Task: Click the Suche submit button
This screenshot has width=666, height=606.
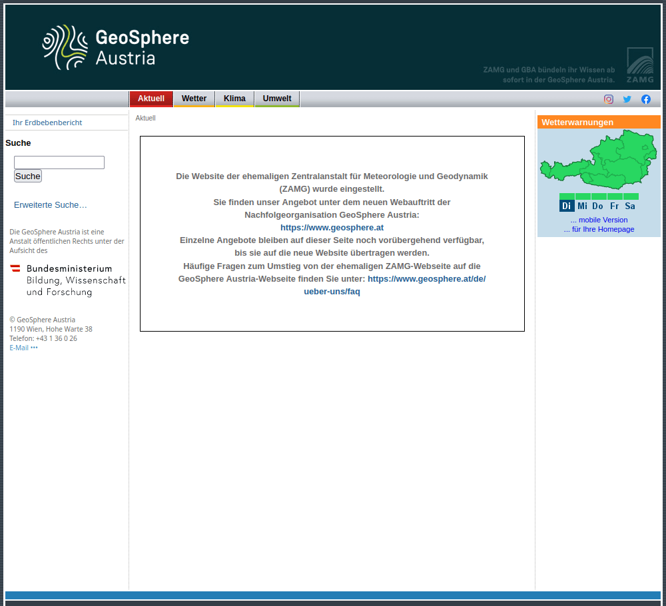Action: (x=27, y=176)
